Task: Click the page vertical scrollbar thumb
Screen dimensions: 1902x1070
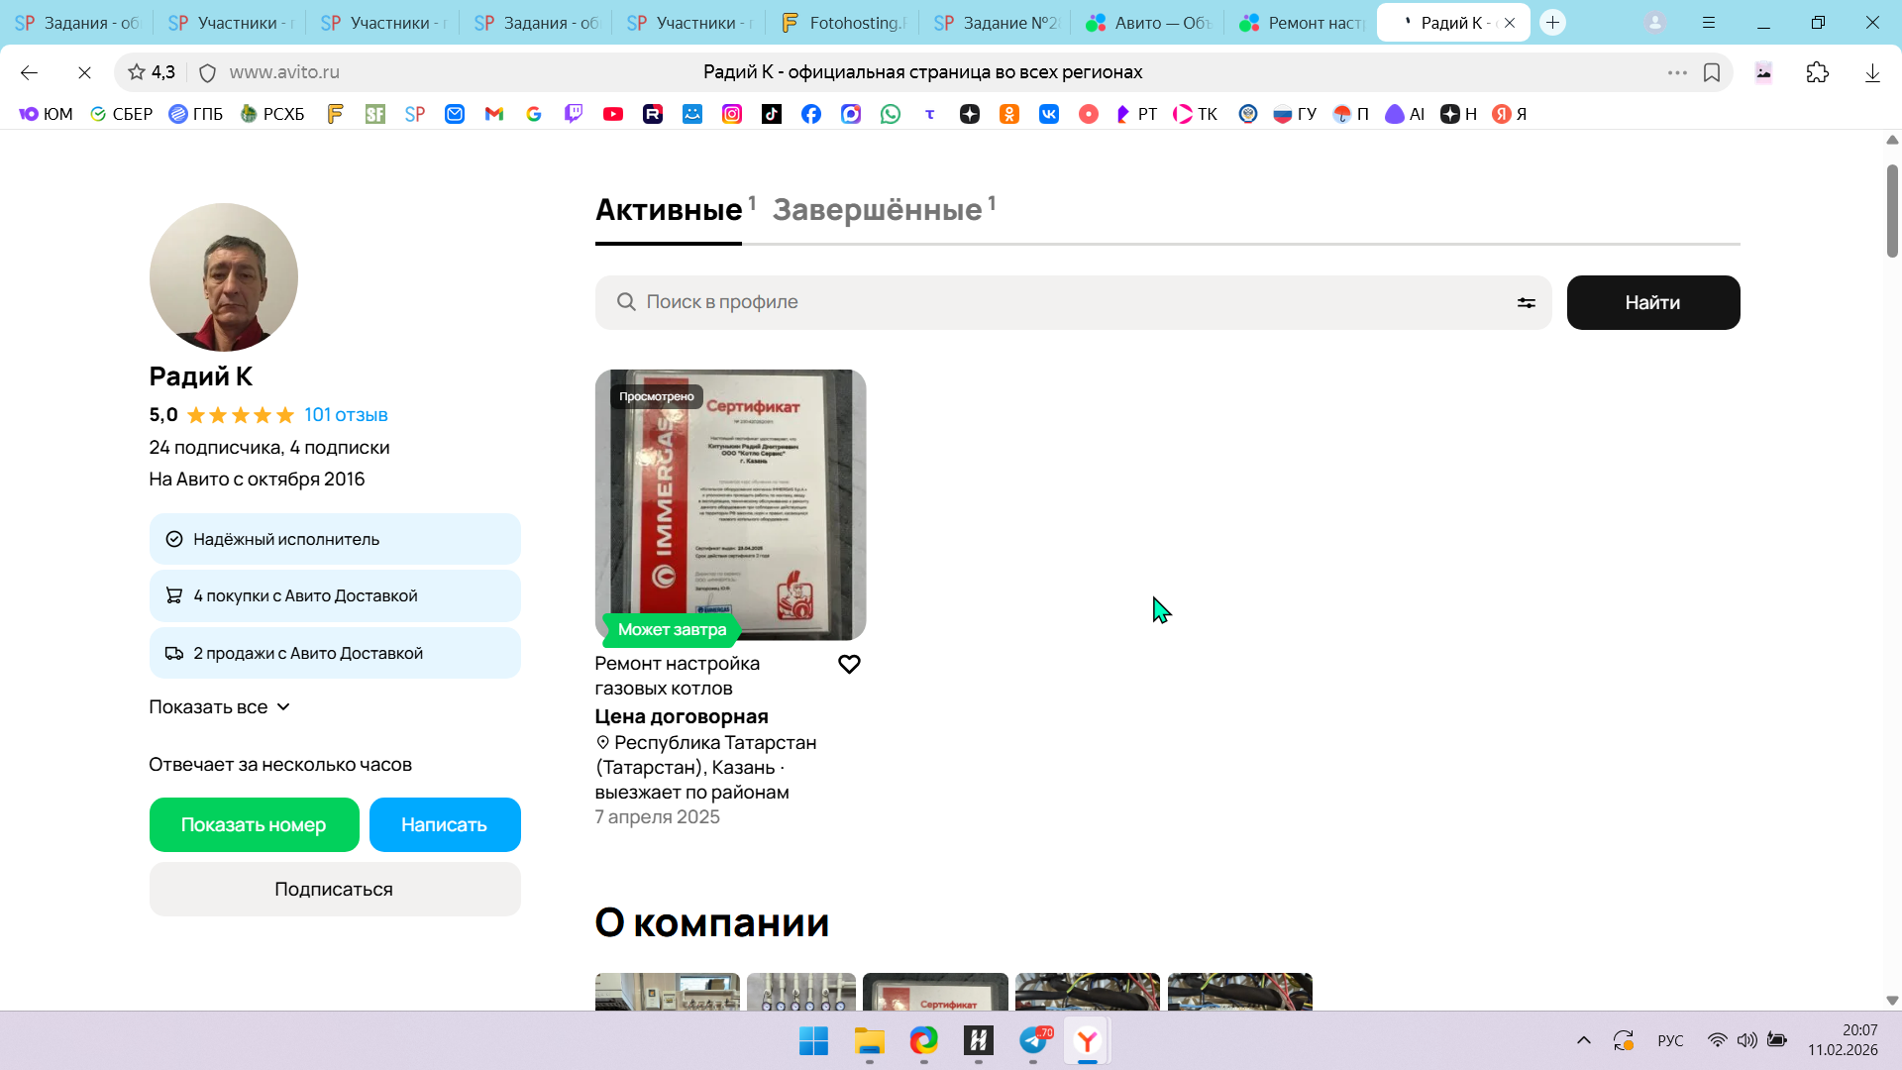Action: pyautogui.click(x=1892, y=210)
